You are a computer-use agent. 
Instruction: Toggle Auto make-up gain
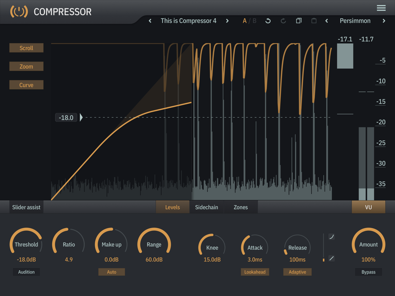(112, 272)
